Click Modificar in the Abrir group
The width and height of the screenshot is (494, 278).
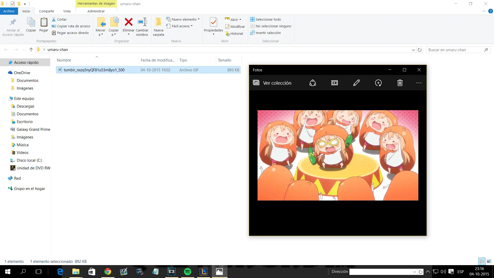pos(235,27)
